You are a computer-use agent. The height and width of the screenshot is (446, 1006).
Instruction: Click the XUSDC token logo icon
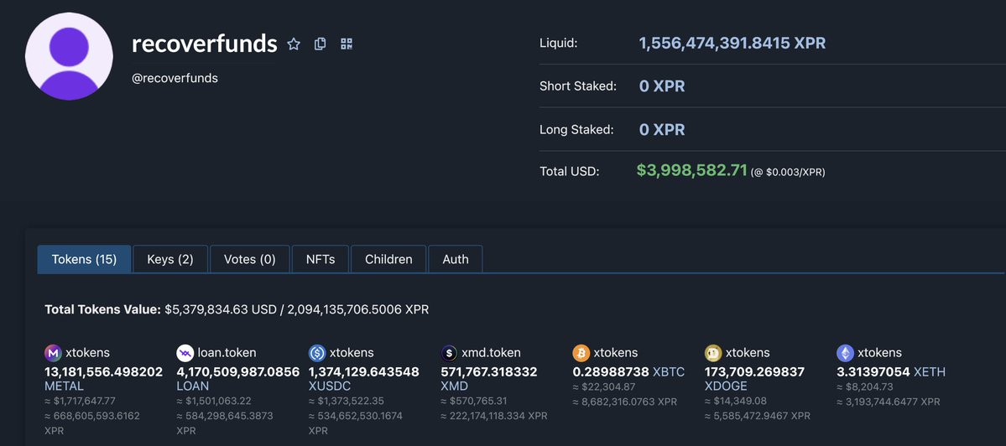point(317,352)
